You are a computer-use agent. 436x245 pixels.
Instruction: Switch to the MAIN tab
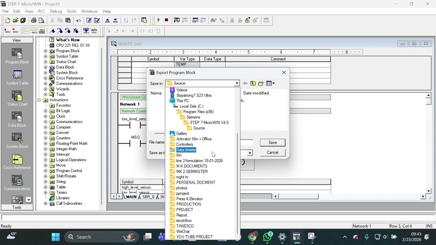tap(131, 197)
